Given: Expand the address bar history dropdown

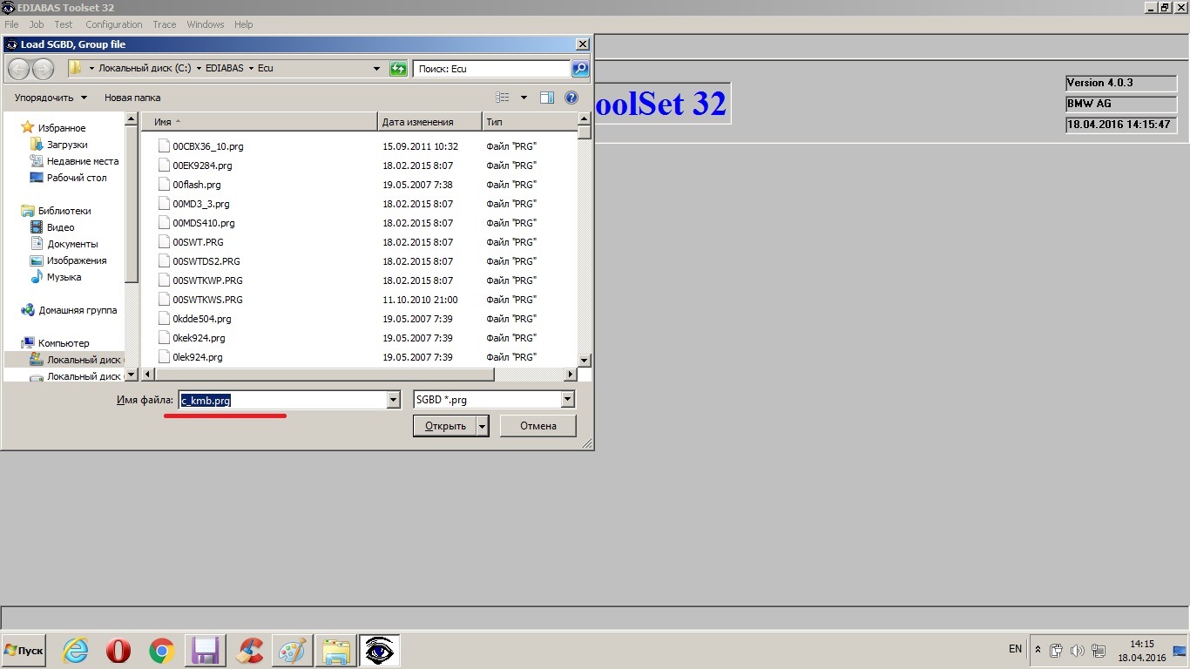Looking at the screenshot, I should point(376,69).
